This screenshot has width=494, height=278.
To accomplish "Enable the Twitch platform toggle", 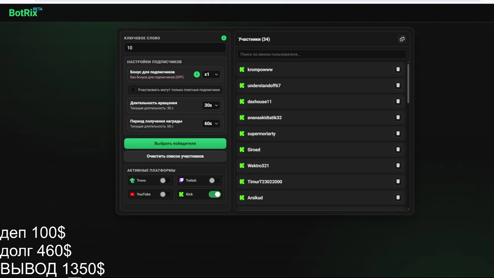I will coord(214,180).
